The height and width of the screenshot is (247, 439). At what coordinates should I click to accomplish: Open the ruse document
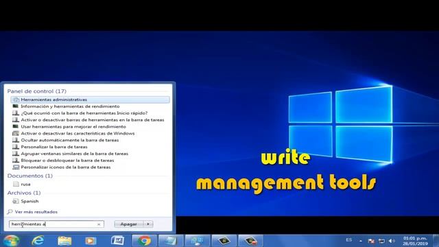tap(25, 185)
